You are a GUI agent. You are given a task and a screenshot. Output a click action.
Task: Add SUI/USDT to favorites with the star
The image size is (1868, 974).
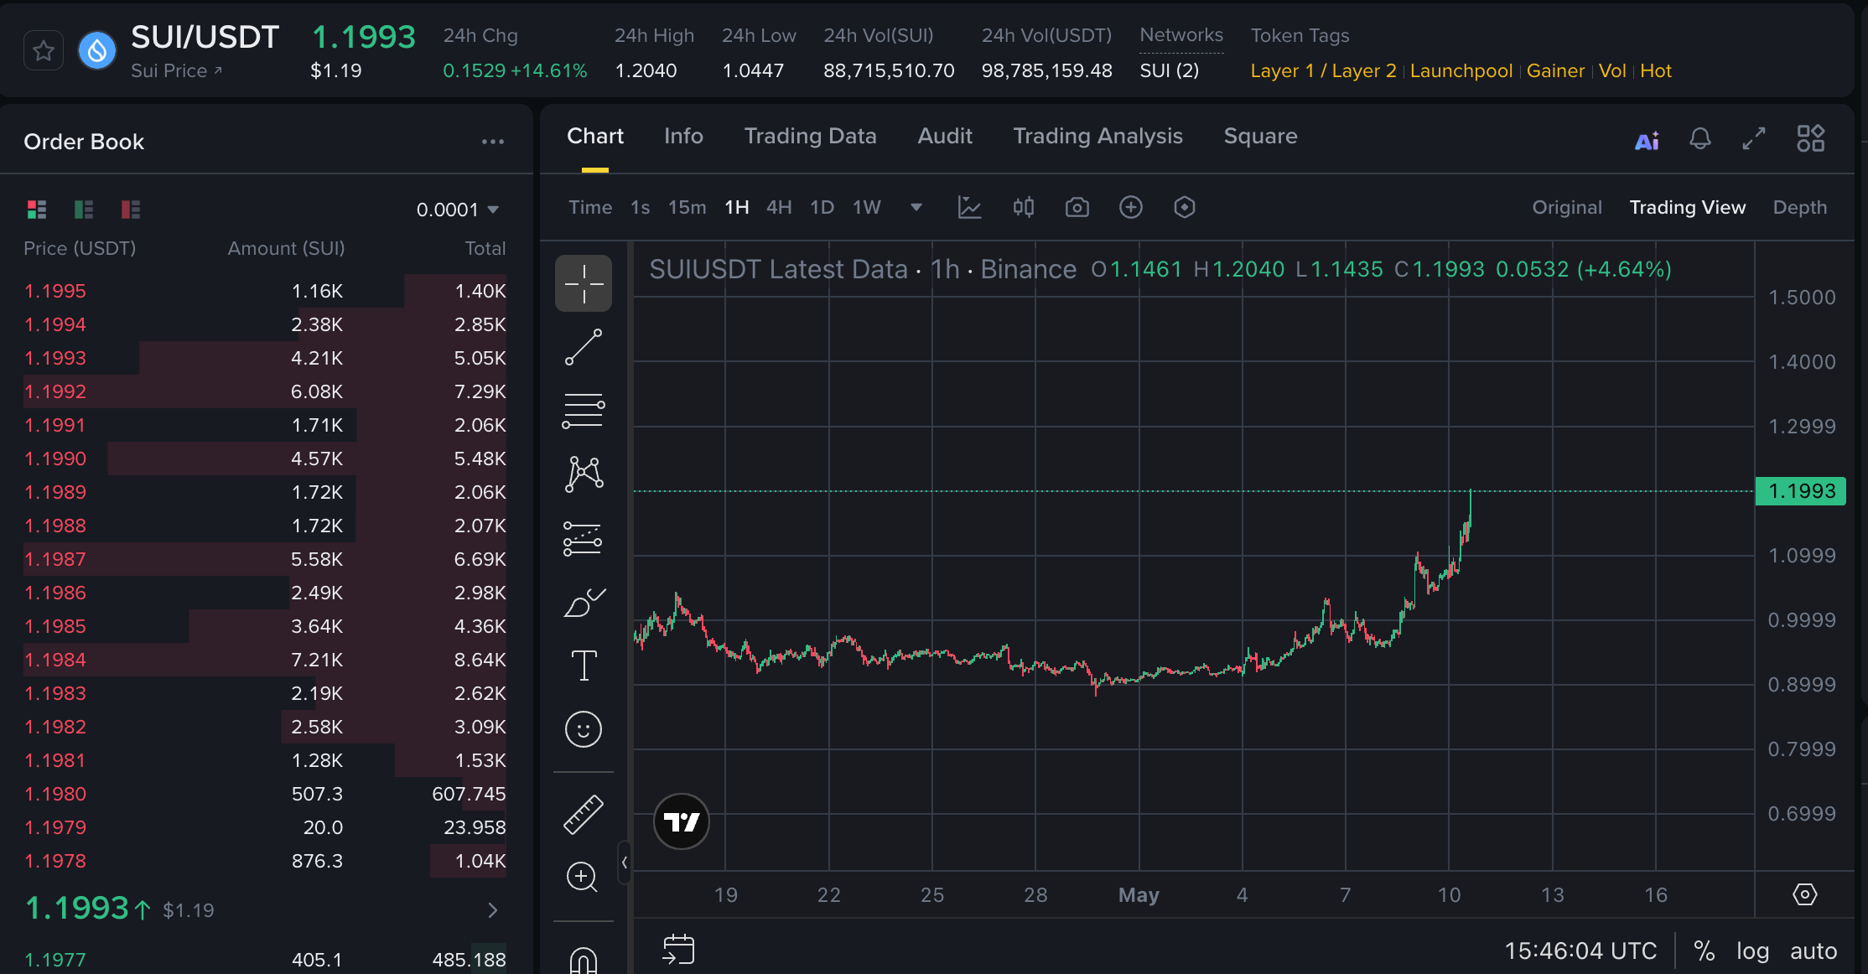[x=44, y=51]
